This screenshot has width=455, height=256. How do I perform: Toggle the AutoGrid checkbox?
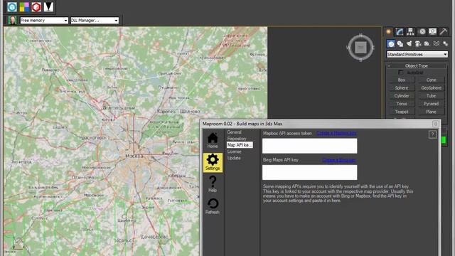coord(401,73)
